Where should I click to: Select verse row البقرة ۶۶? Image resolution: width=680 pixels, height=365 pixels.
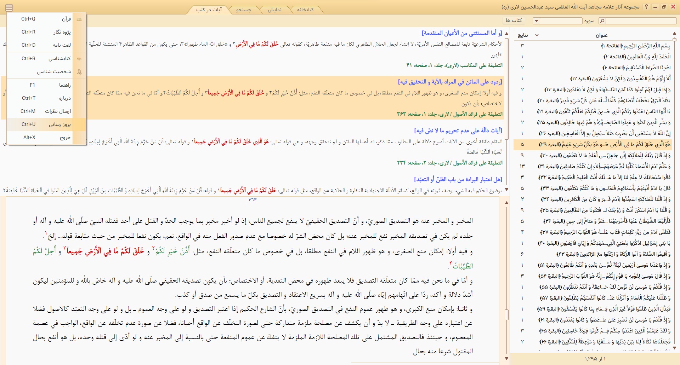[x=592, y=342]
